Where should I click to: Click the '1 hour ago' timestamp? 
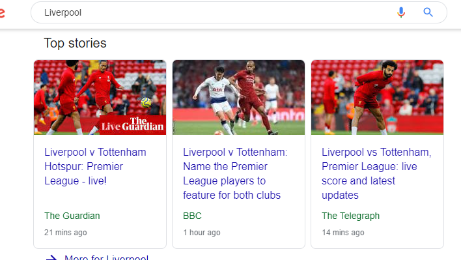202,233
